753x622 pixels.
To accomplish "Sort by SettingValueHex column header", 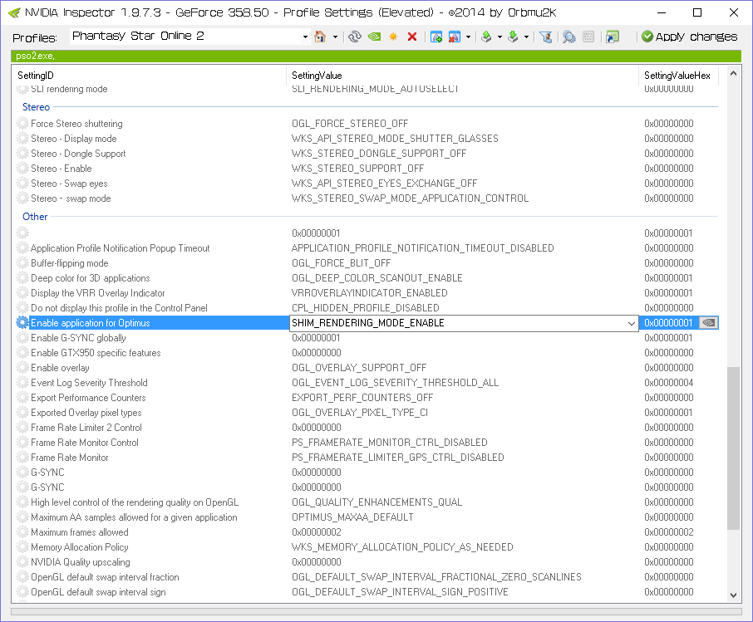I will [678, 76].
